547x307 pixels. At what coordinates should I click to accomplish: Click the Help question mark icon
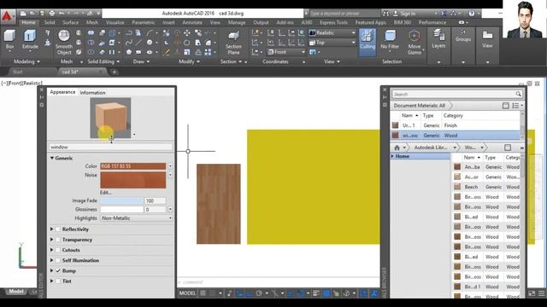pos(472,14)
